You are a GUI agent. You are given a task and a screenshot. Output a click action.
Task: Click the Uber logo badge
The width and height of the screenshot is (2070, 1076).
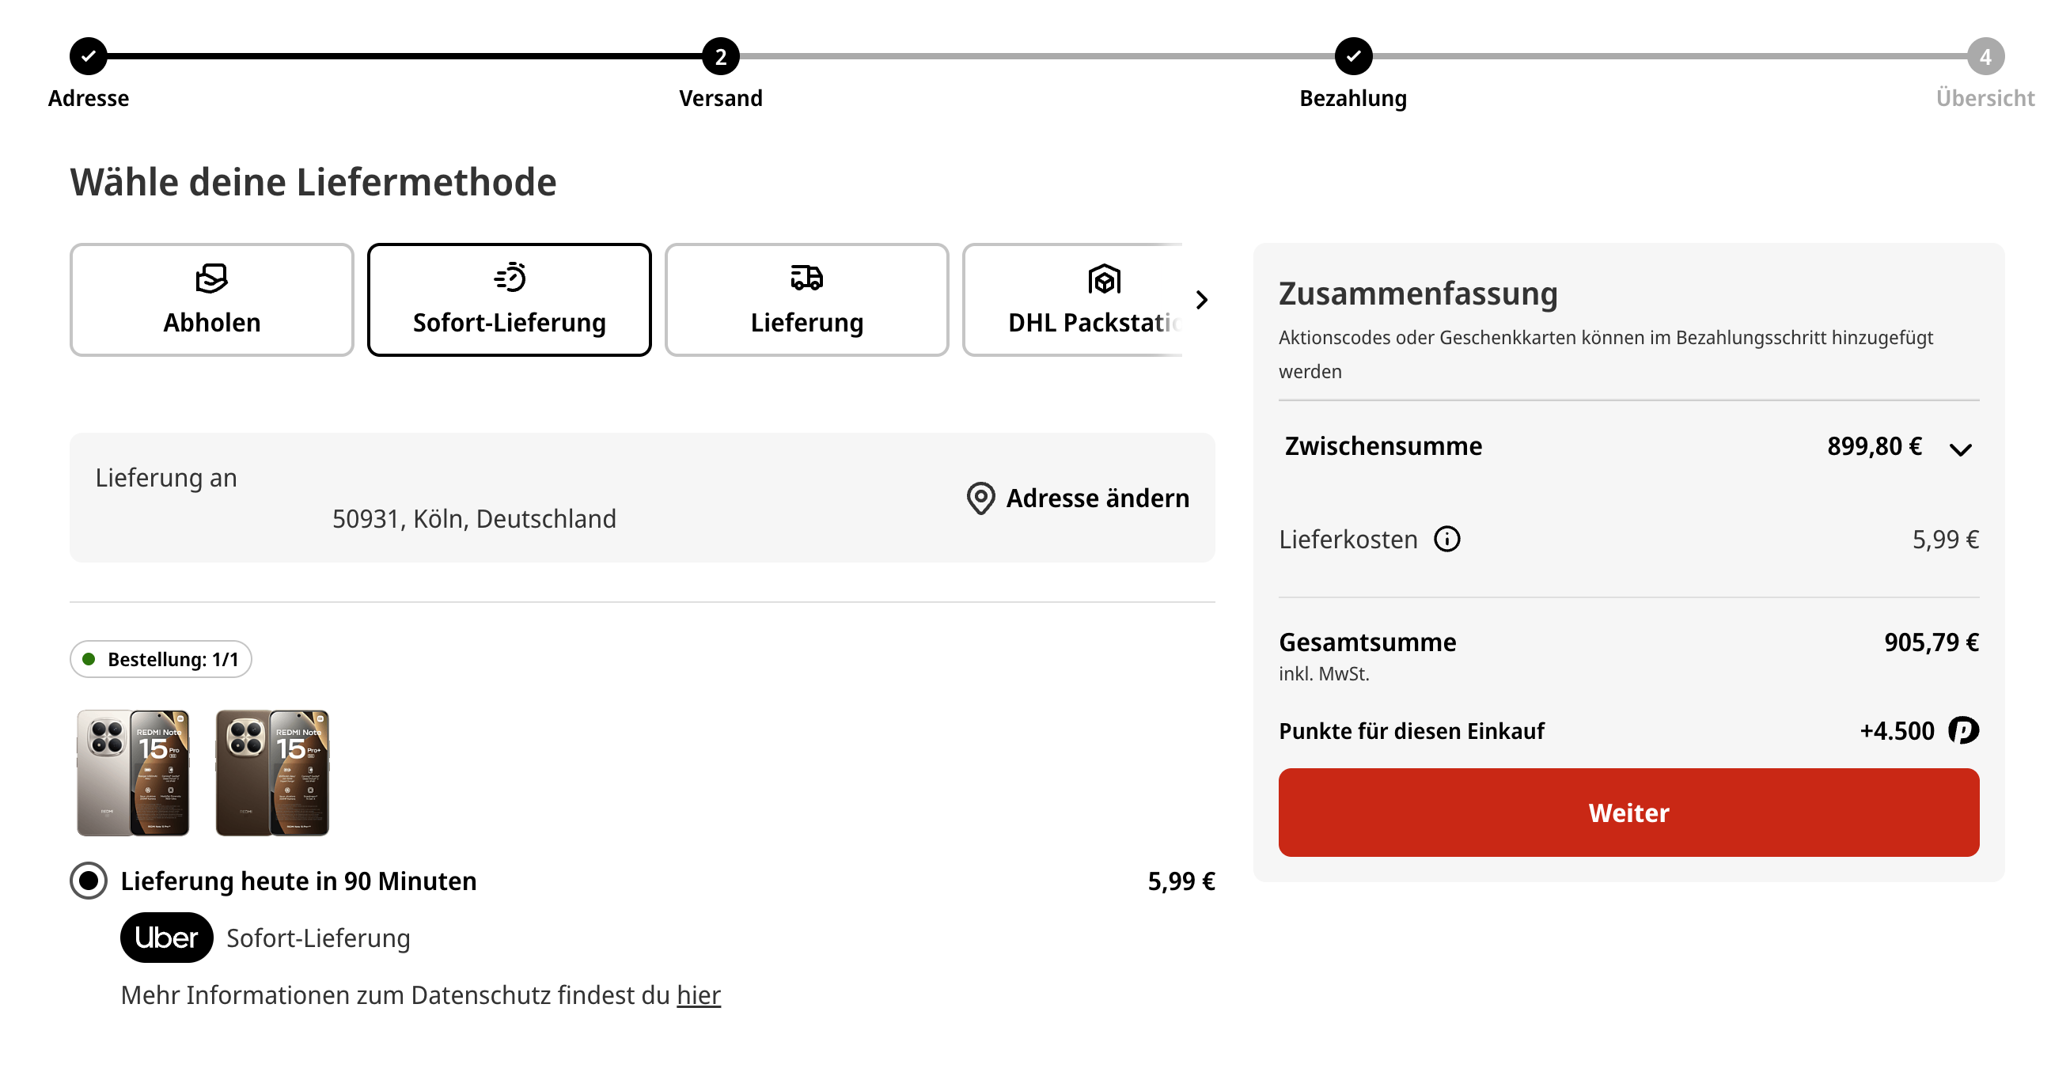pyautogui.click(x=166, y=938)
